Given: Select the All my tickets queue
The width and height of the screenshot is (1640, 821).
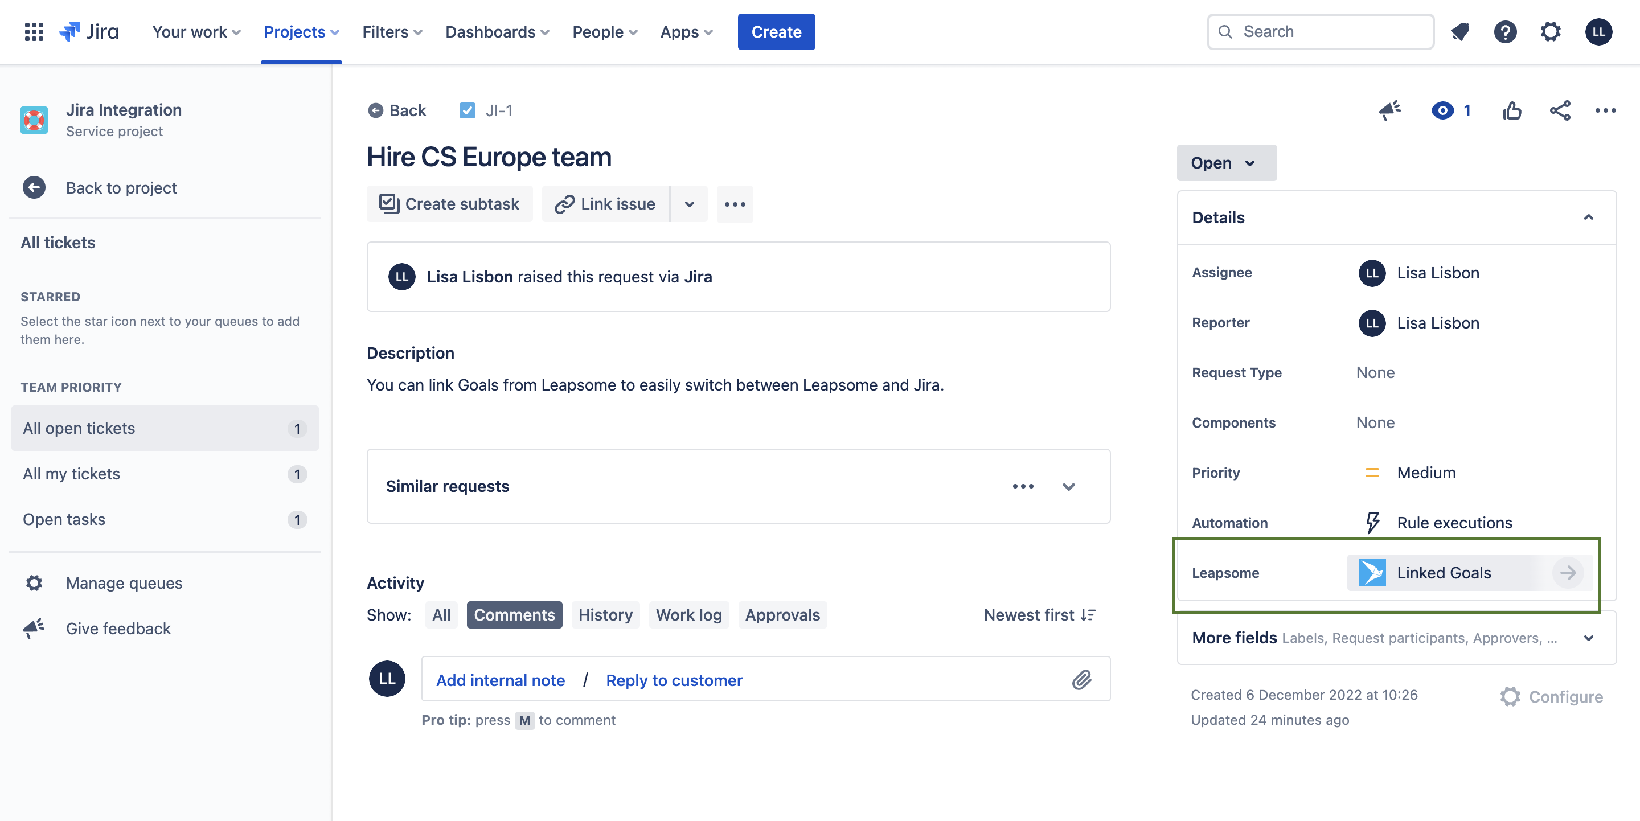Looking at the screenshot, I should click(x=165, y=474).
